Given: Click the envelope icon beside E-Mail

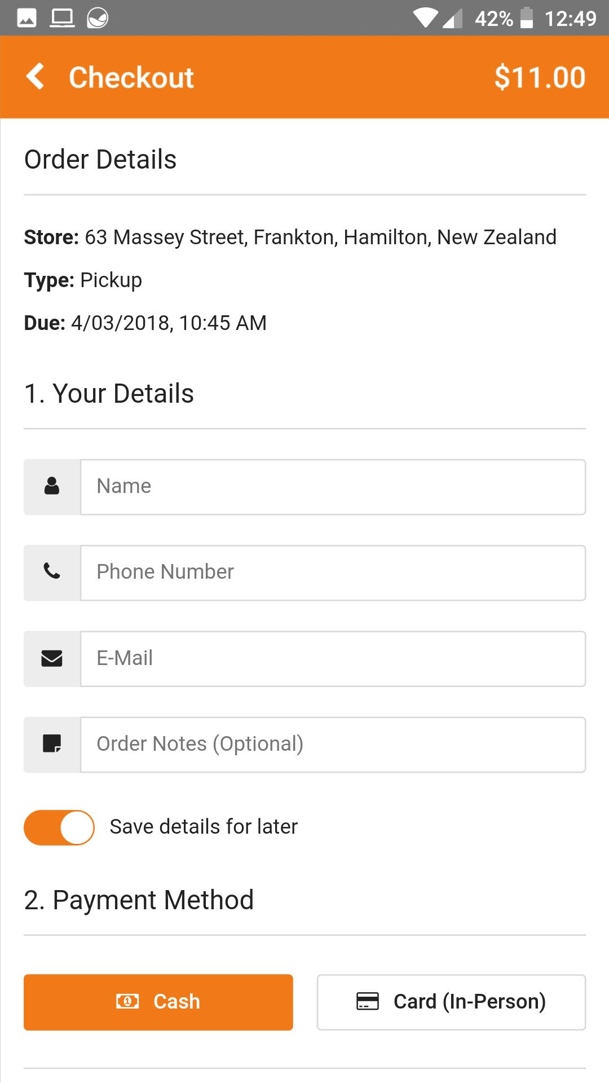Looking at the screenshot, I should tap(52, 658).
